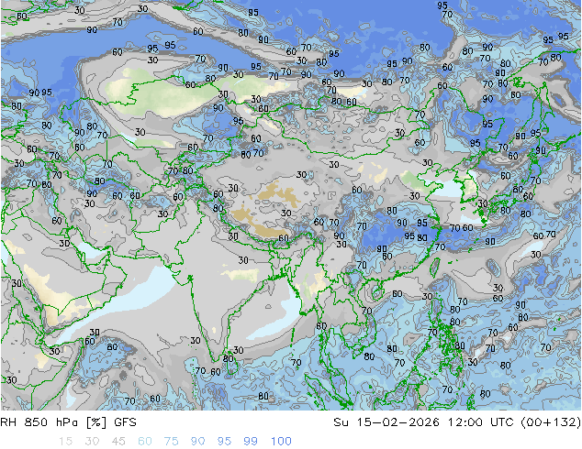Select legend value 100
Viewport: 582px width, 449px height.
[281, 442]
